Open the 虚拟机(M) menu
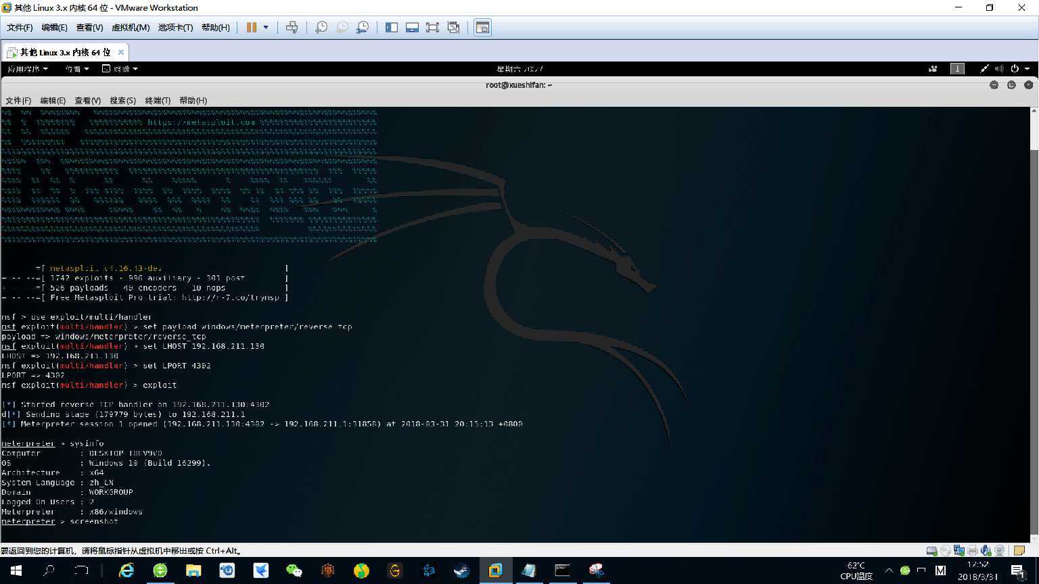This screenshot has height=584, width=1039. [131, 28]
